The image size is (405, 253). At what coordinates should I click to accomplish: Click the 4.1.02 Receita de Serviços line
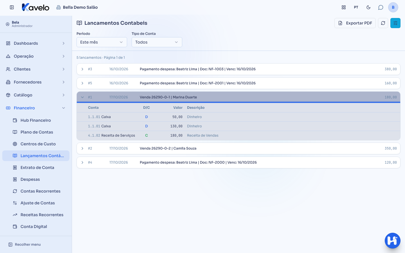coord(238,135)
